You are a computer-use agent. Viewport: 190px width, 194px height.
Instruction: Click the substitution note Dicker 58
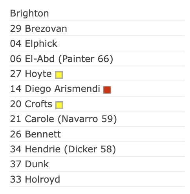[x=90, y=149]
